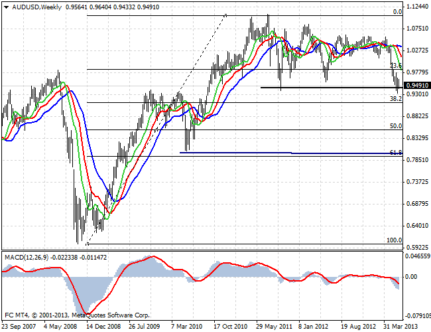The width and height of the screenshot is (431, 332).
Task: Select the Fibonacci 38.2 level label
Action: point(396,98)
